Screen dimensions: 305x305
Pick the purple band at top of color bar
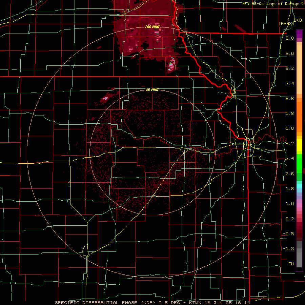[299, 34]
